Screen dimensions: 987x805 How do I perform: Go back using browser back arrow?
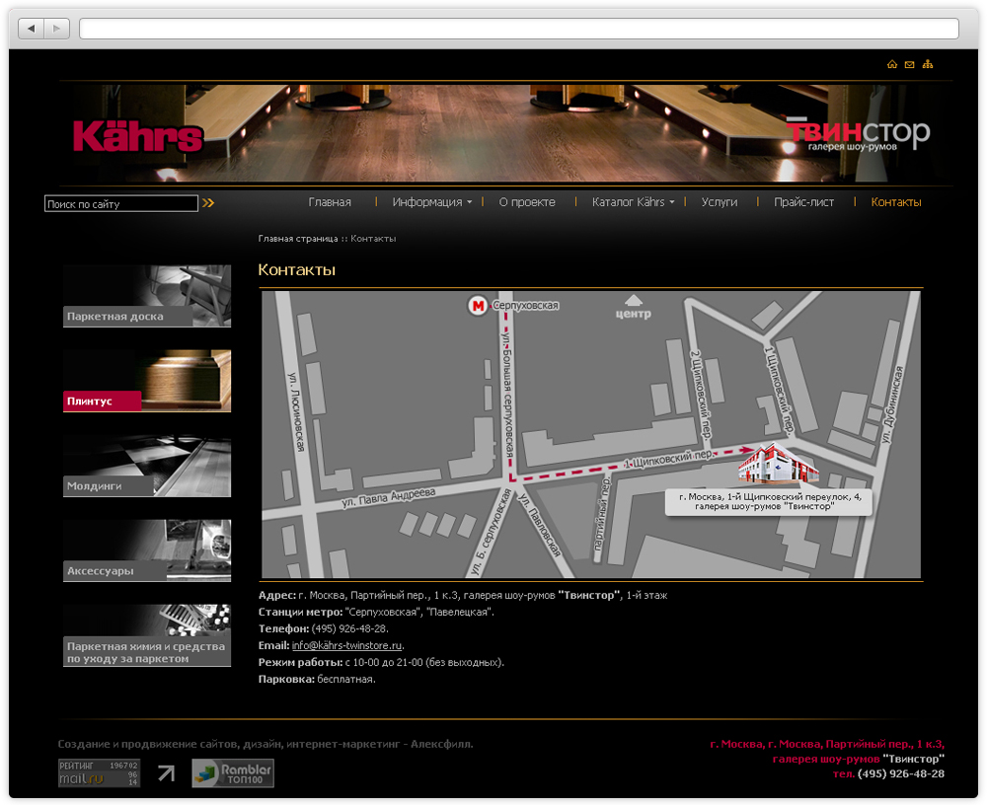point(31,29)
